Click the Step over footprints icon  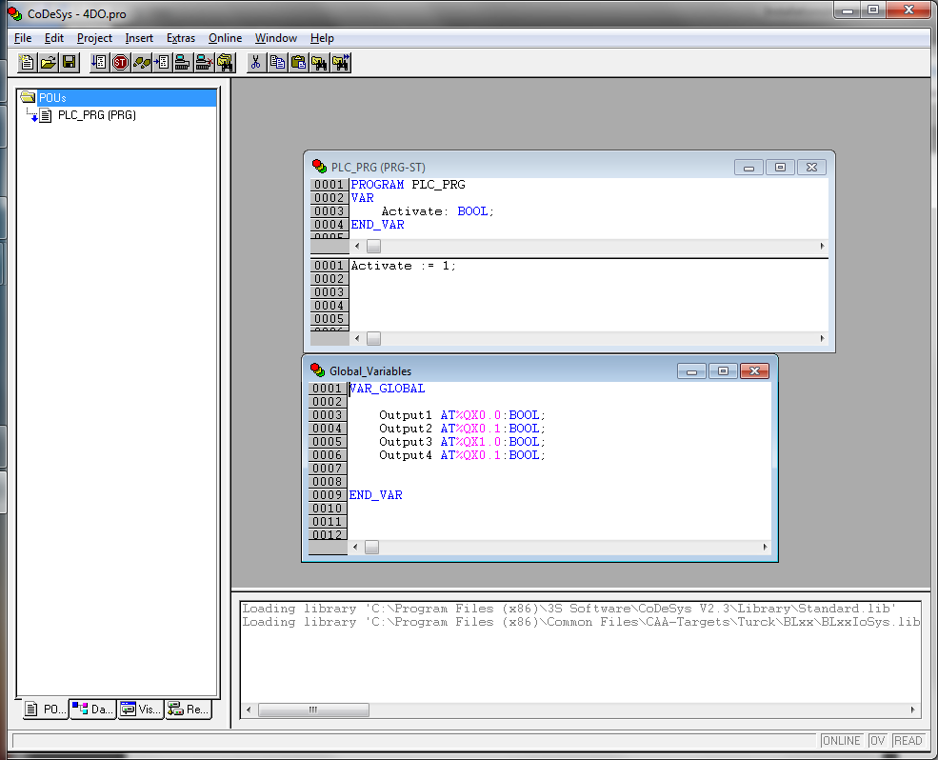[x=141, y=62]
